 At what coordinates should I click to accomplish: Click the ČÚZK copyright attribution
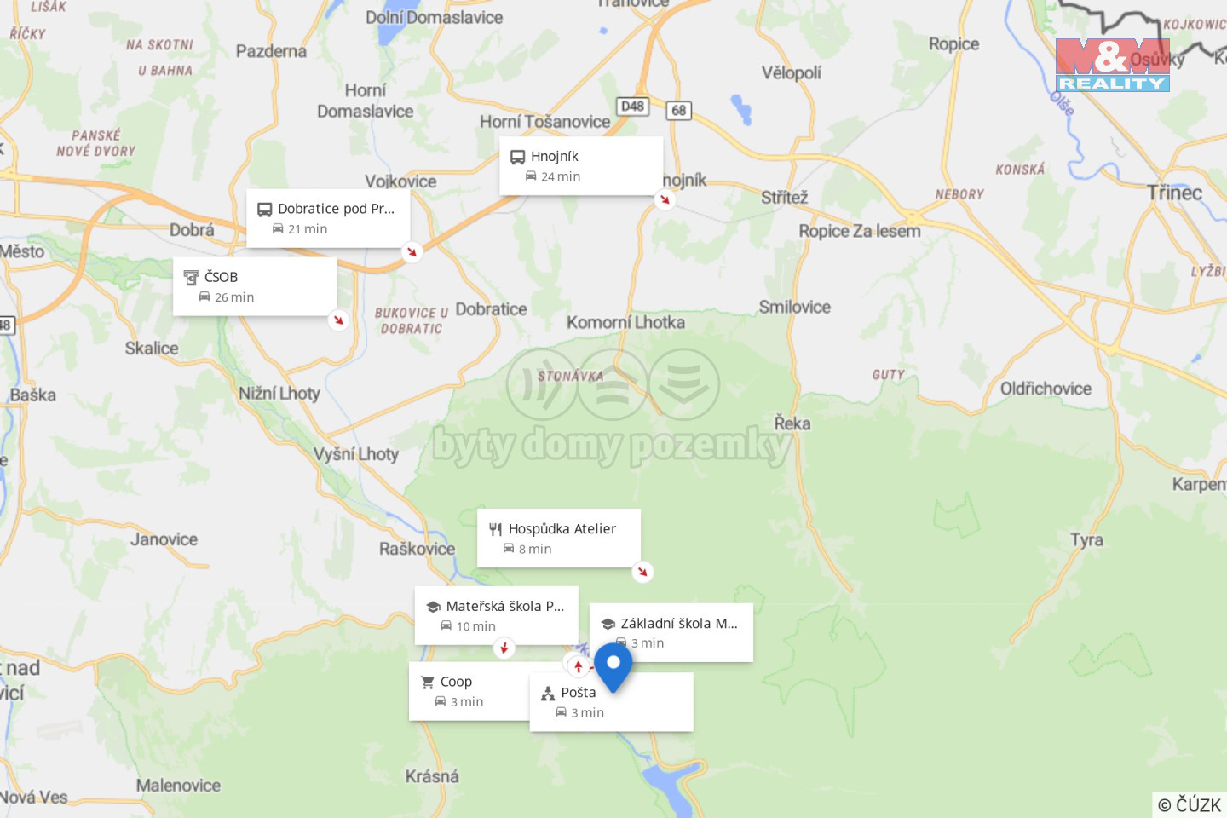tap(1189, 804)
